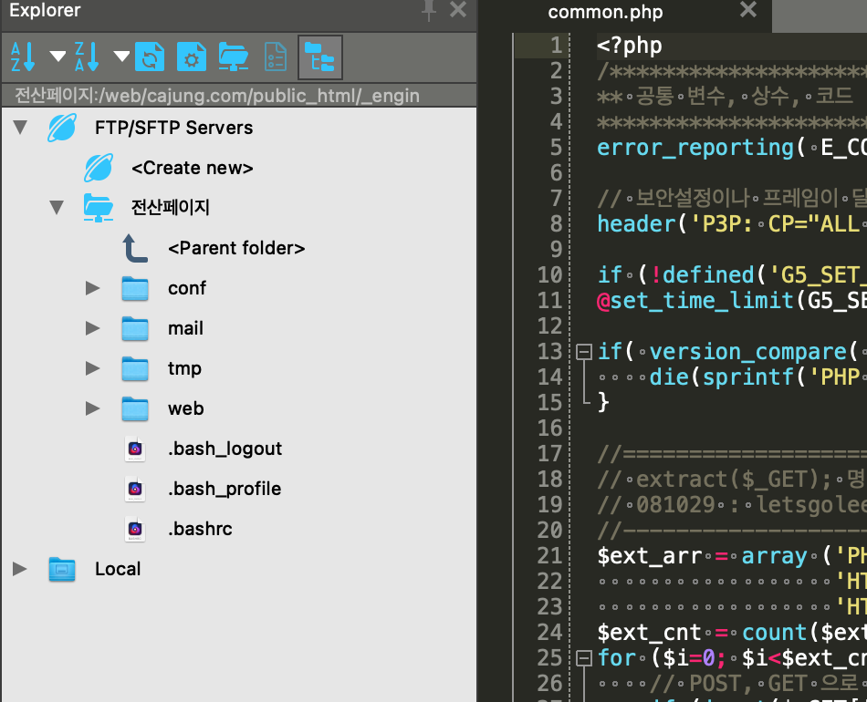Click the sort Z to A icon

(x=87, y=57)
